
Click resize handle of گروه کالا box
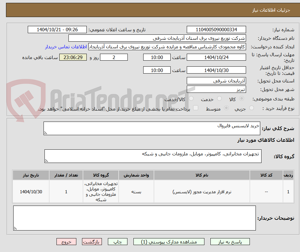click(x=46, y=161)
